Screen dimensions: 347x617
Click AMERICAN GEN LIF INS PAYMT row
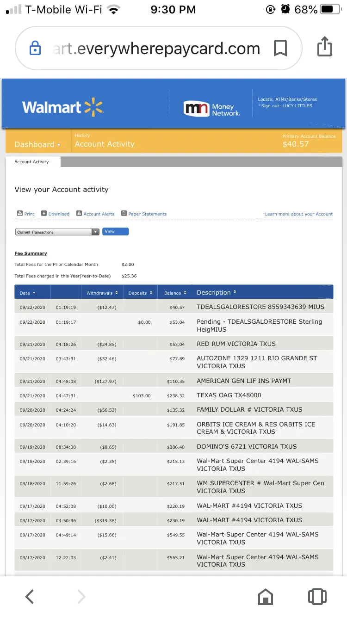click(x=174, y=381)
